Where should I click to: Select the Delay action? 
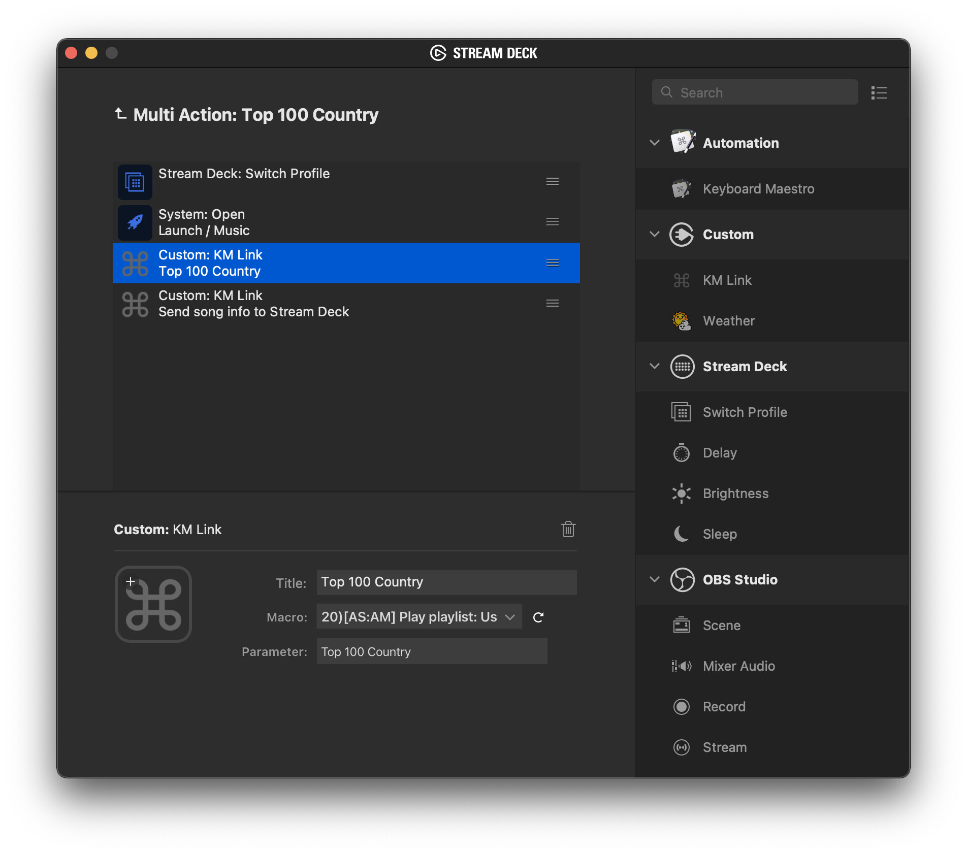point(772,453)
